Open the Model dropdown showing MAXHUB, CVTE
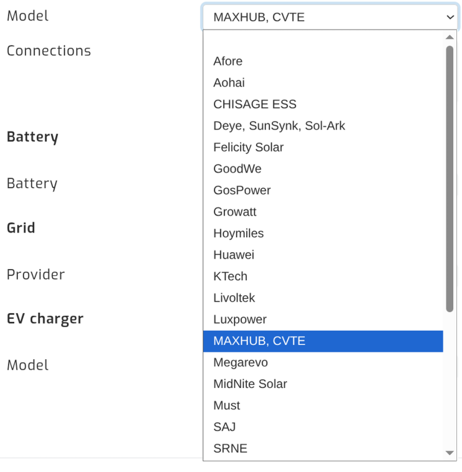Screen dimensions: 462x472 coord(330,17)
